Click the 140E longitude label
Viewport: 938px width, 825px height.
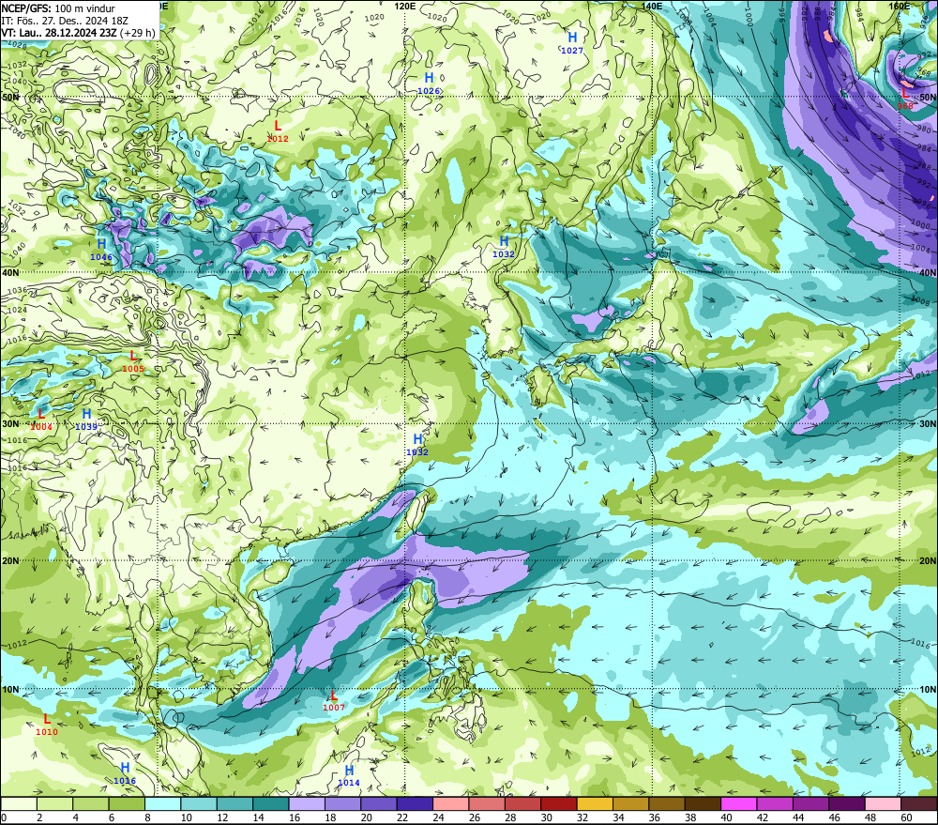652,6
